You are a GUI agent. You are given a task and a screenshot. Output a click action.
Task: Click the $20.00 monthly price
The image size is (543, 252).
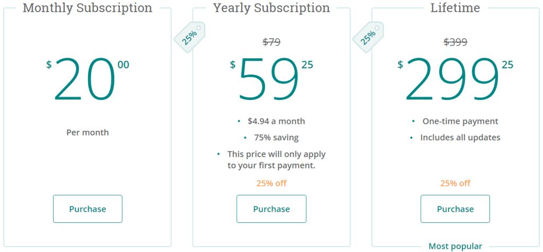(x=87, y=80)
